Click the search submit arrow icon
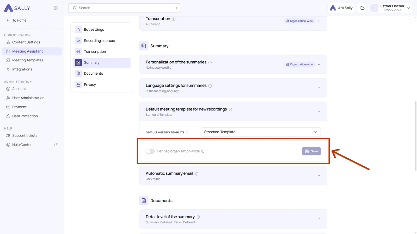Image resolution: width=417 pixels, height=234 pixels. coord(176,8)
